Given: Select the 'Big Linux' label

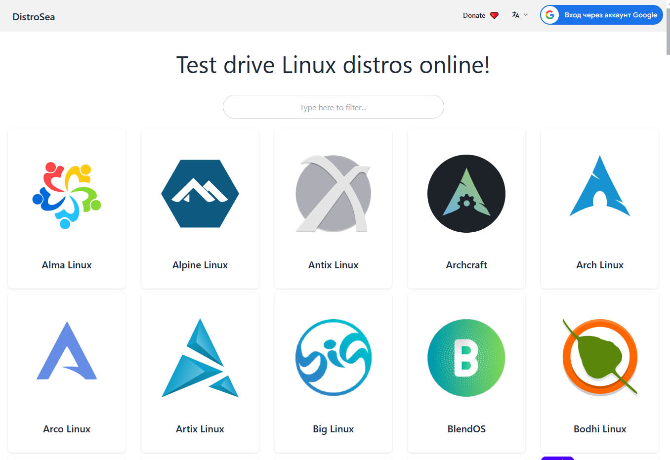Looking at the screenshot, I should click(x=333, y=429).
